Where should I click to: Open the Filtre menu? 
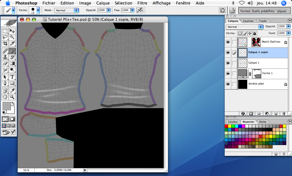(x=142, y=3)
